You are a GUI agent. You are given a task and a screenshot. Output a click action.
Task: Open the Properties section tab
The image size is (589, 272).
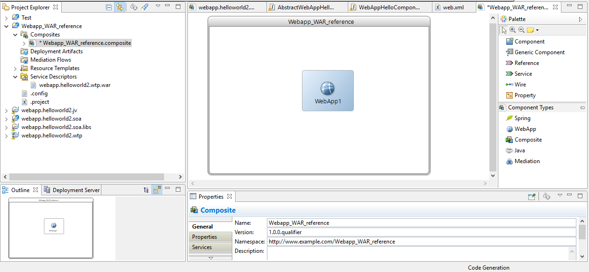(x=210, y=237)
